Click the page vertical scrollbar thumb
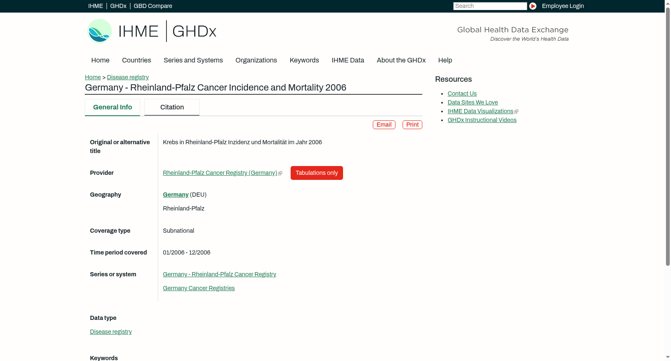Image resolution: width=671 pixels, height=361 pixels. 668,136
